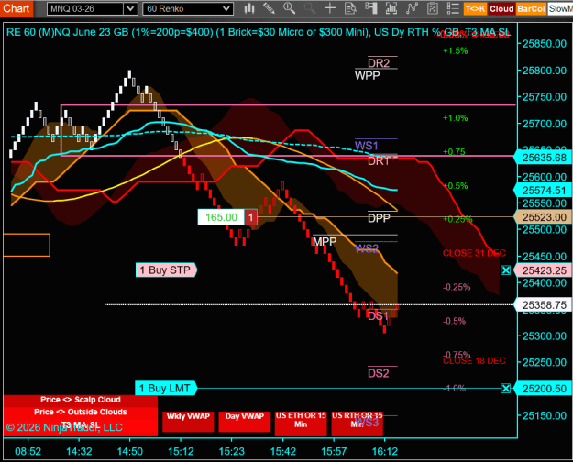Cancel the Buy LMT order X icon
This screenshot has width=573, height=462.
point(505,388)
